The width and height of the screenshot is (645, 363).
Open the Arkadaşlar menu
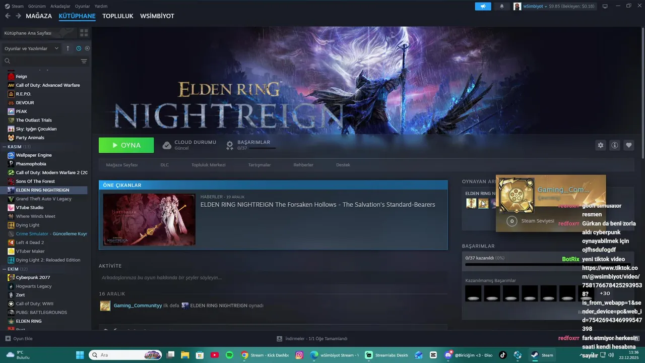pyautogui.click(x=60, y=6)
